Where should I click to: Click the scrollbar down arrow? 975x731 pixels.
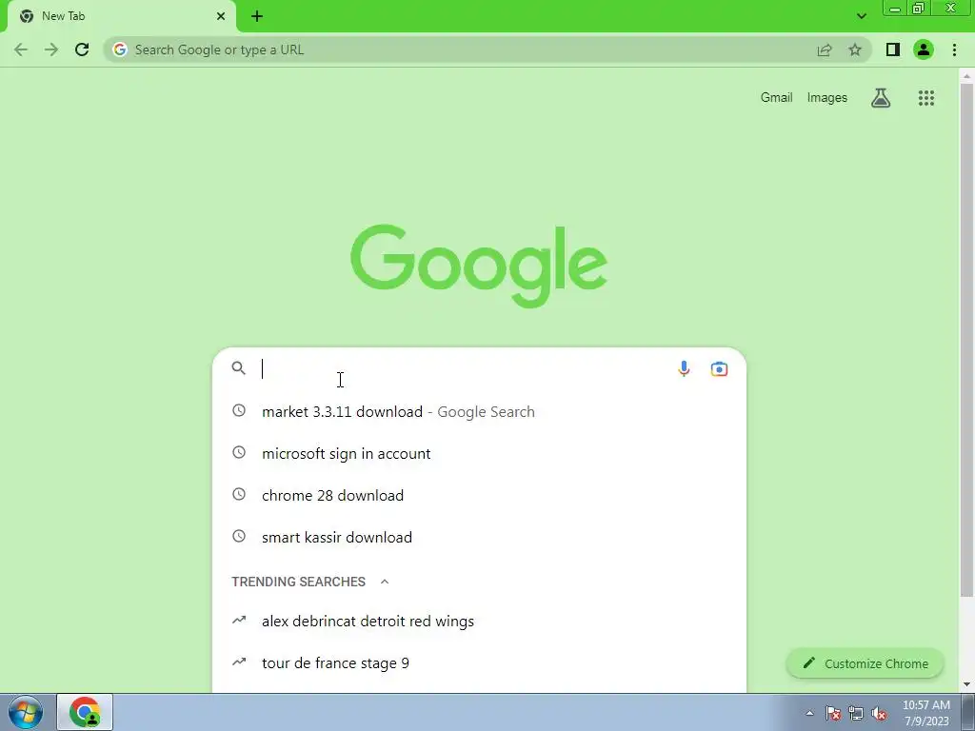click(966, 684)
